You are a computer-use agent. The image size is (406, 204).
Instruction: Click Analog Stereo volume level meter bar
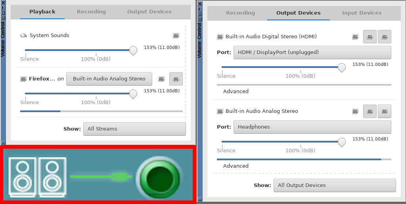click(x=304, y=159)
